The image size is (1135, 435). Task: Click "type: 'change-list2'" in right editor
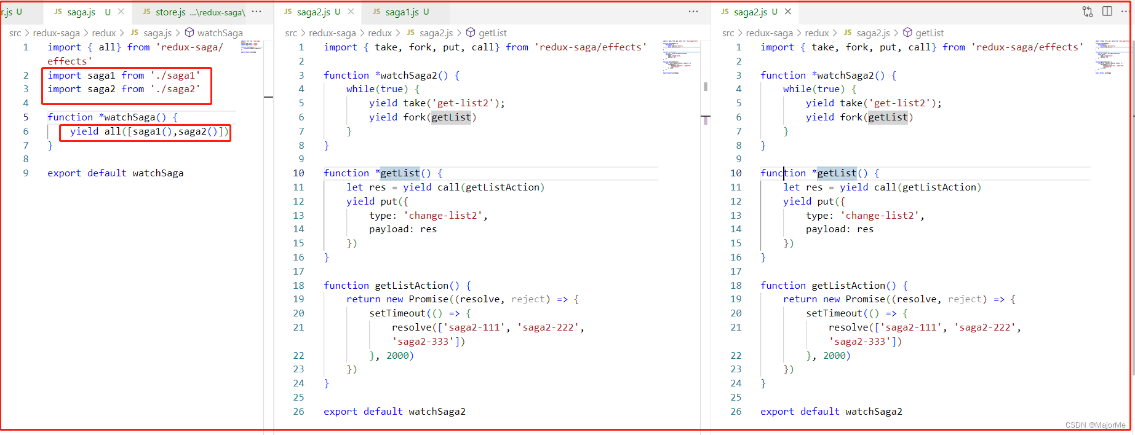pyautogui.click(x=865, y=216)
